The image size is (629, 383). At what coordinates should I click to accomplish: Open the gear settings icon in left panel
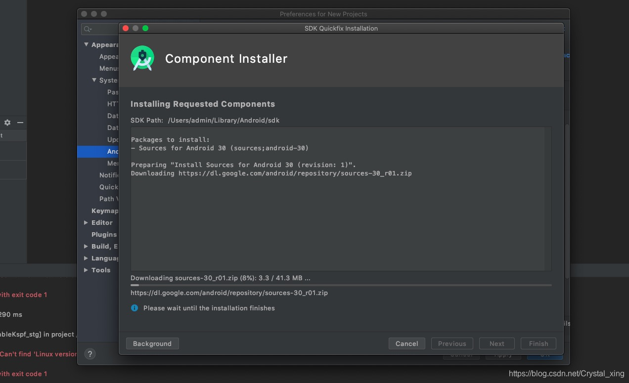tap(7, 123)
